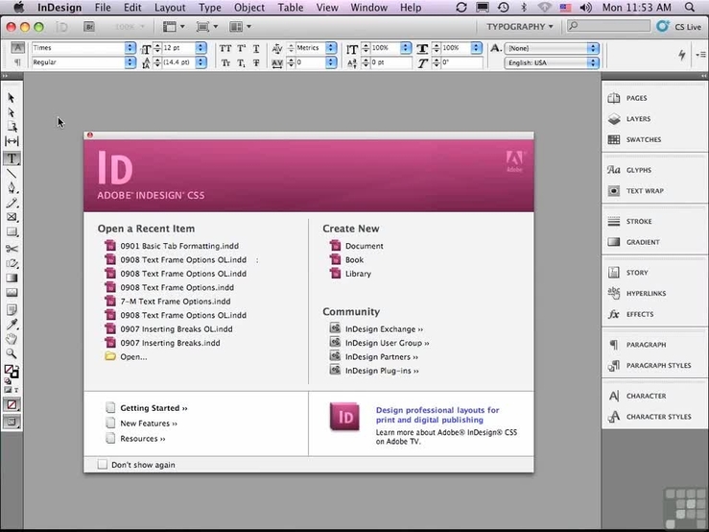Toggle Subscript formatting button
Image resolution: width=709 pixels, height=532 pixels.
[x=241, y=63]
